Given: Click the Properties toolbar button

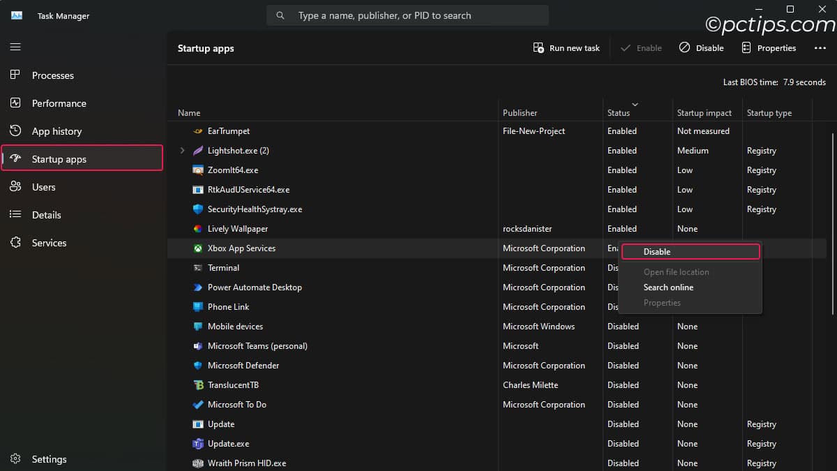Looking at the screenshot, I should [768, 48].
